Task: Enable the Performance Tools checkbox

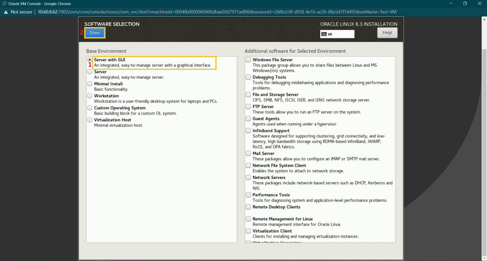Action: pyautogui.click(x=248, y=195)
